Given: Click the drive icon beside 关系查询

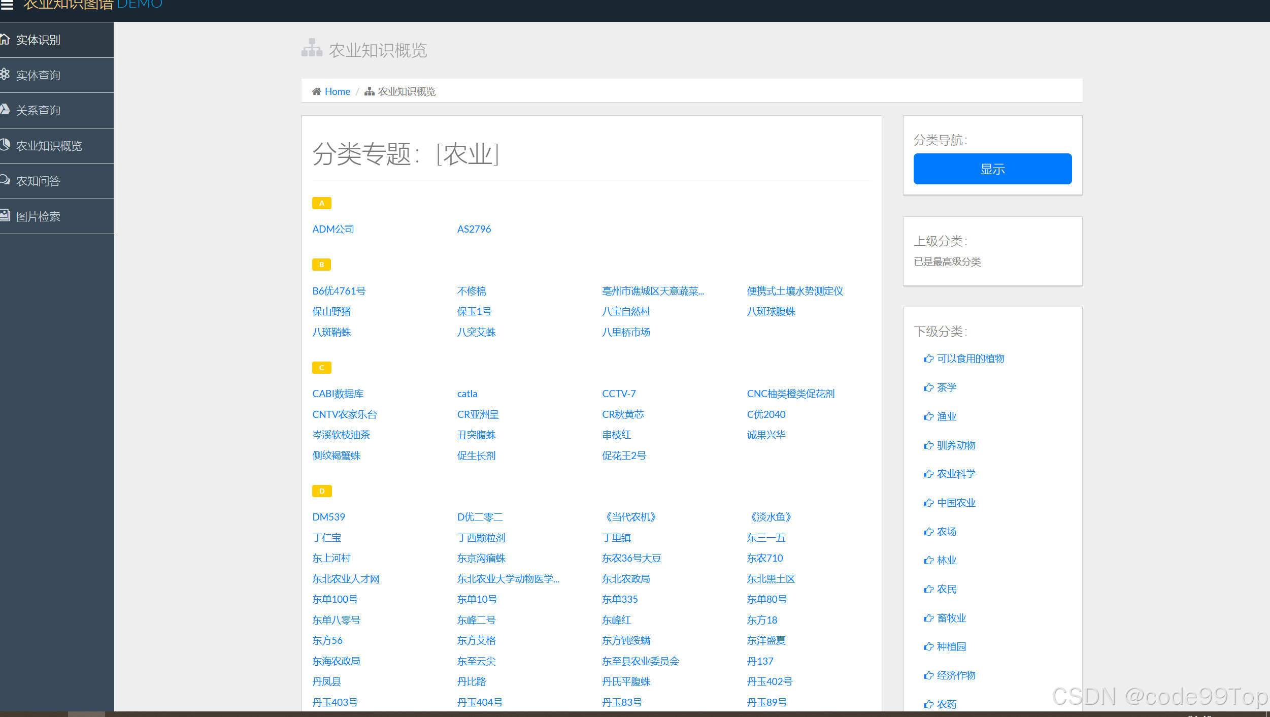Looking at the screenshot, I should 5,109.
